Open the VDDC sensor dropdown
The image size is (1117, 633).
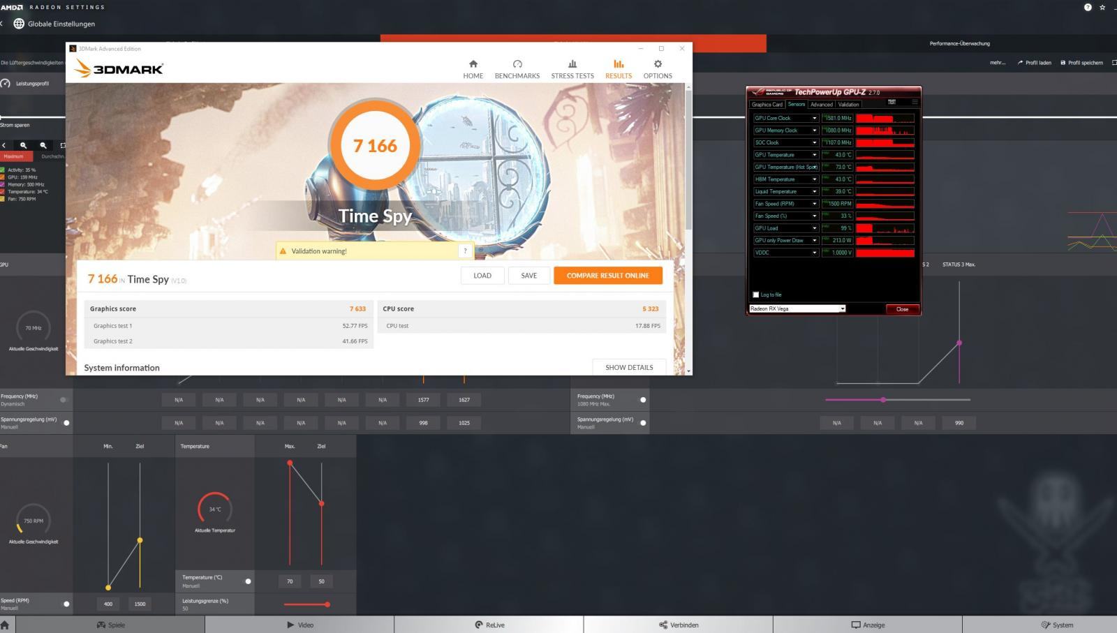tap(814, 253)
